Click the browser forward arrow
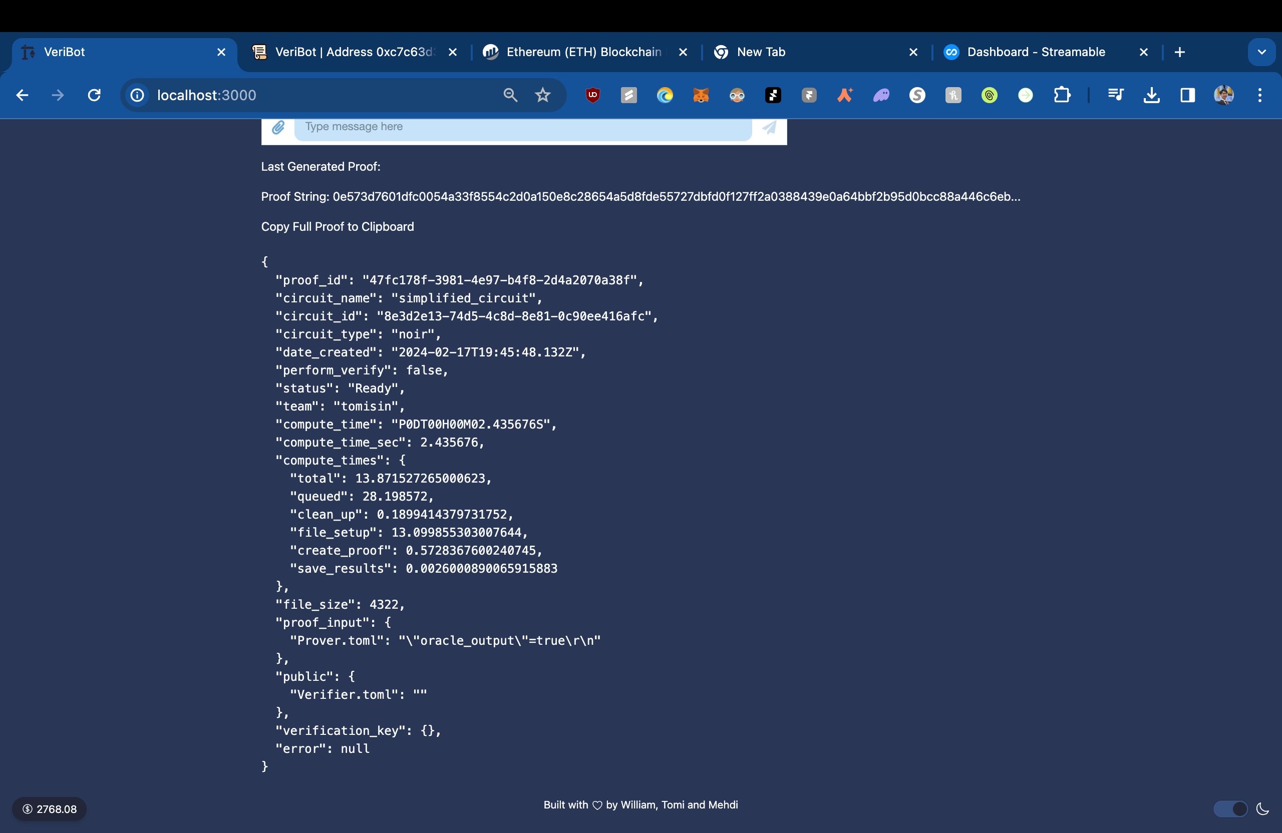Image resolution: width=1282 pixels, height=833 pixels. pos(58,95)
